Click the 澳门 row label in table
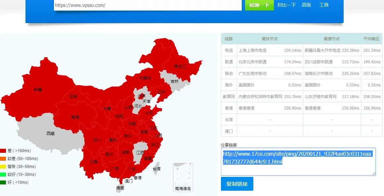 tap(229, 131)
